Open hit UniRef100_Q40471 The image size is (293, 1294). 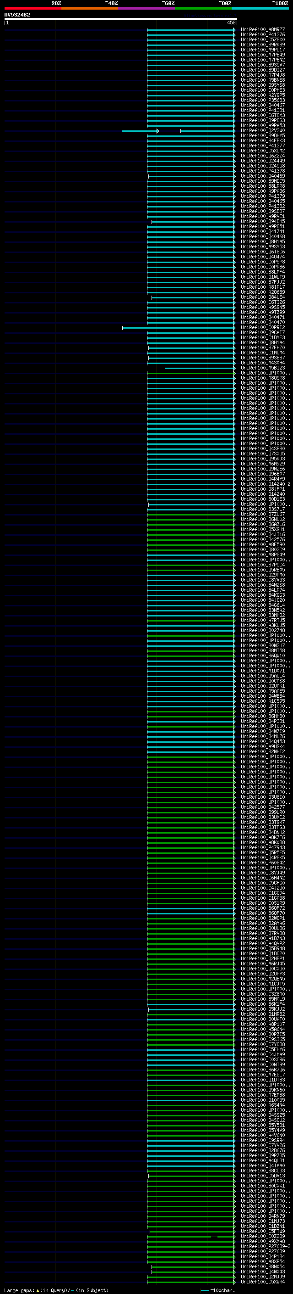tap(262, 318)
